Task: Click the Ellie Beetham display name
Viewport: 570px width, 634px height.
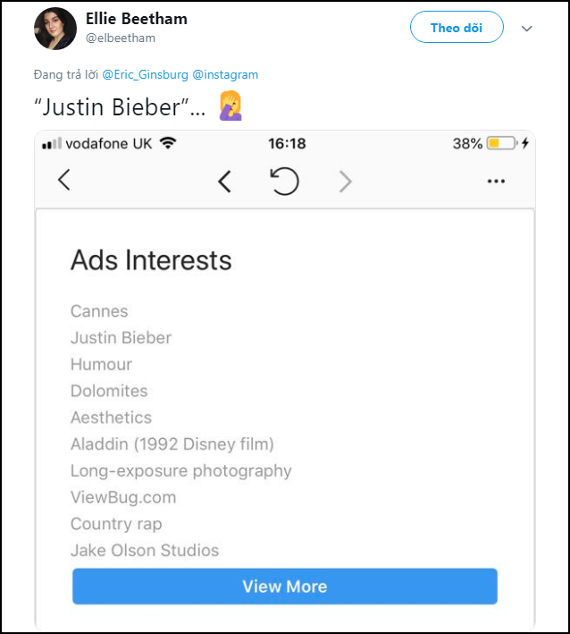Action: tap(137, 19)
